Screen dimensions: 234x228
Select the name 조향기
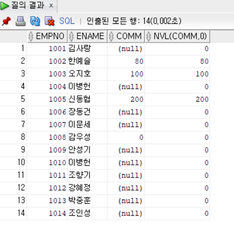click(x=80, y=175)
